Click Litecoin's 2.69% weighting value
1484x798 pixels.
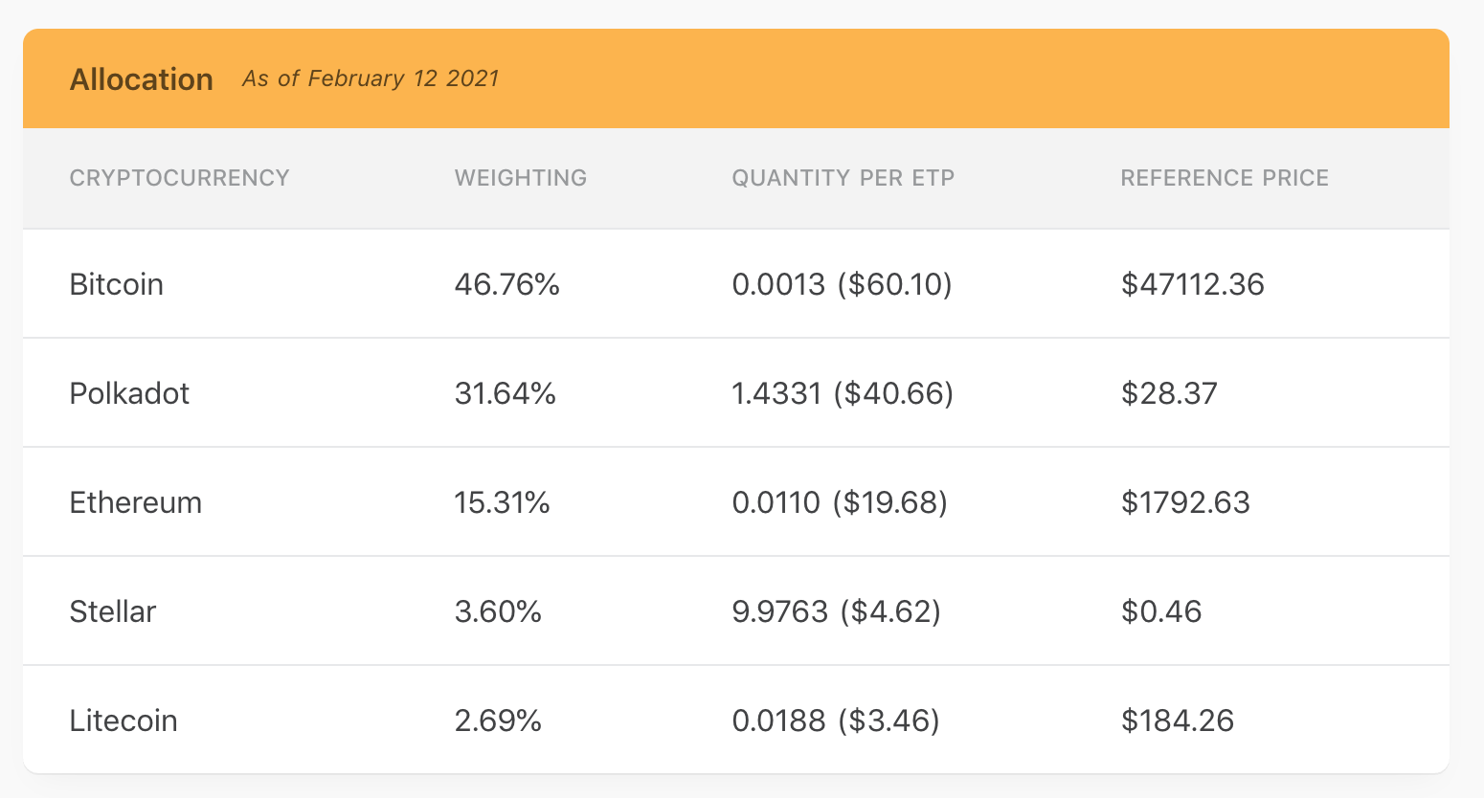click(x=498, y=720)
